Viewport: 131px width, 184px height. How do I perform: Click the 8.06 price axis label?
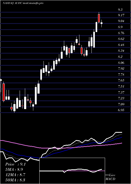click(121, 63)
